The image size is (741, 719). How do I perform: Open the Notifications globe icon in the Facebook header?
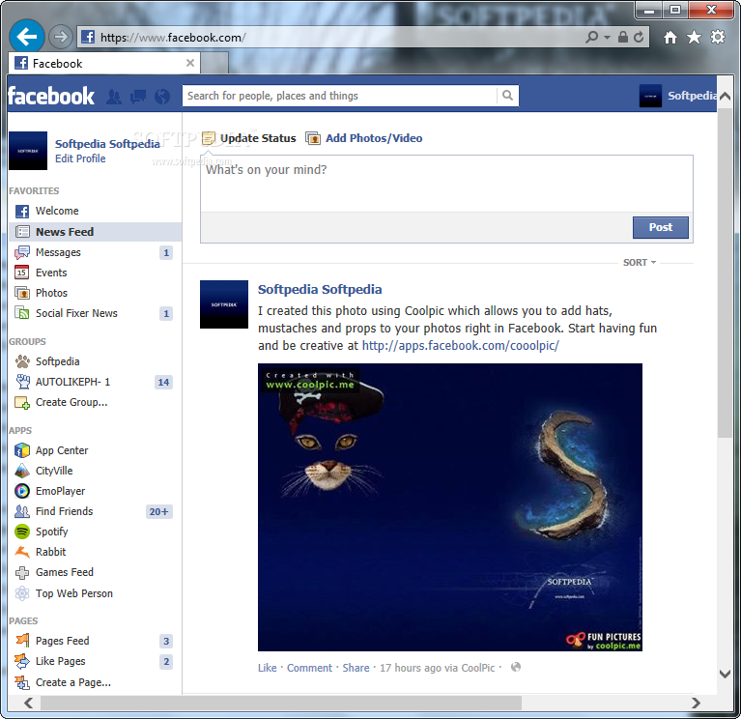[162, 97]
